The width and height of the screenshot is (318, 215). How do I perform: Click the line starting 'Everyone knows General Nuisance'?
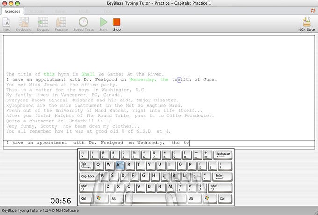(x=92, y=100)
